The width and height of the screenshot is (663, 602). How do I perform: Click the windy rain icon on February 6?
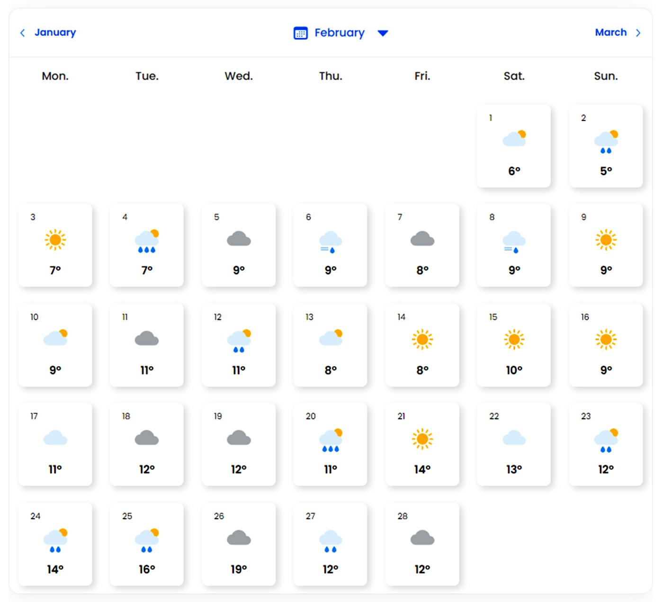tap(330, 242)
